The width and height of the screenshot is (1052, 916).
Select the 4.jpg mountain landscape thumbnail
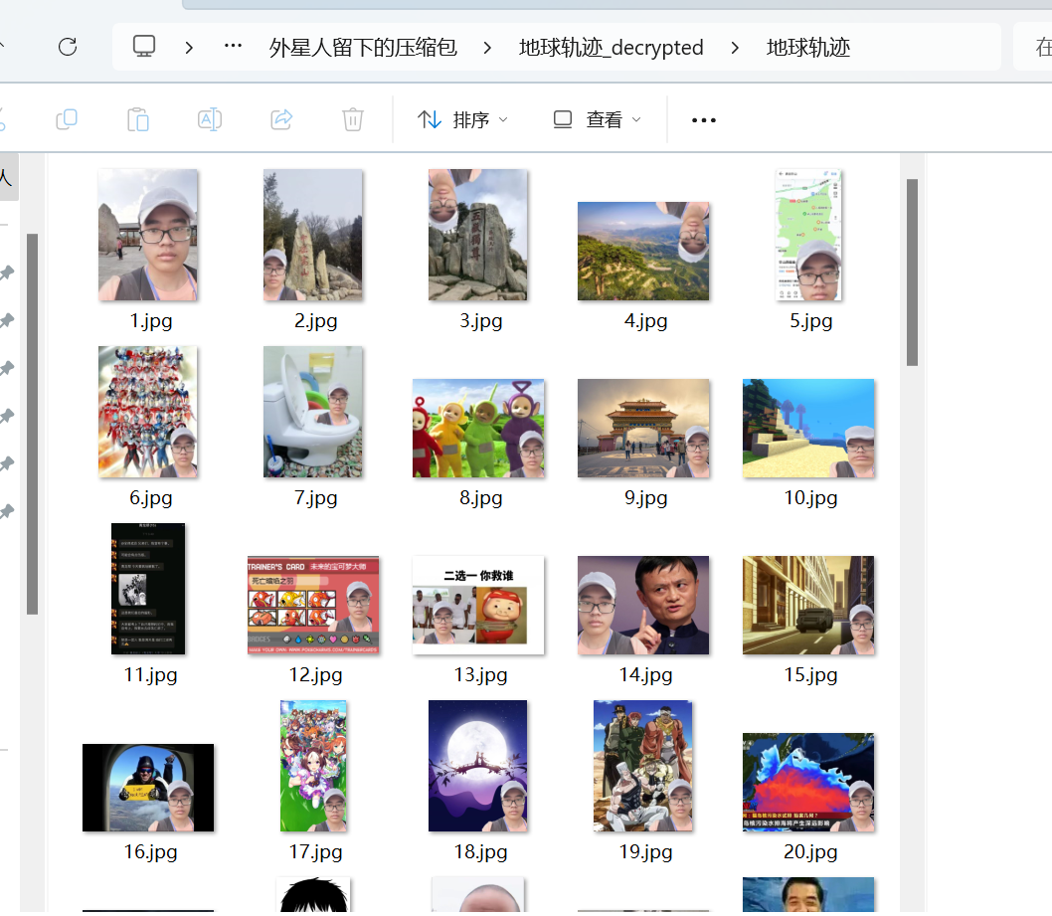[643, 251]
